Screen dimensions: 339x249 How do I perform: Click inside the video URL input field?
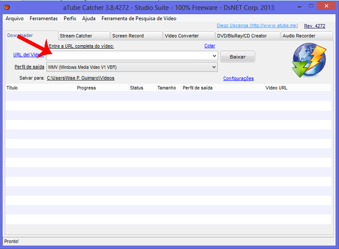click(129, 56)
